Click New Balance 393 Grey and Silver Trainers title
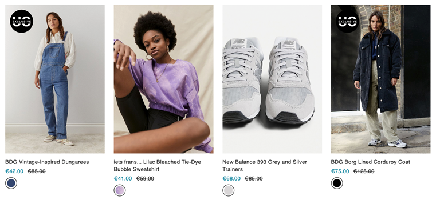This screenshot has width=436, height=208. pyautogui.click(x=265, y=166)
